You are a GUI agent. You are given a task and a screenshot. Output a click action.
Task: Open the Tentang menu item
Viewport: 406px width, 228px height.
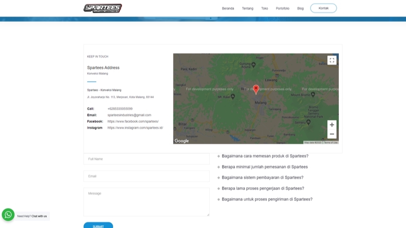coord(248,8)
